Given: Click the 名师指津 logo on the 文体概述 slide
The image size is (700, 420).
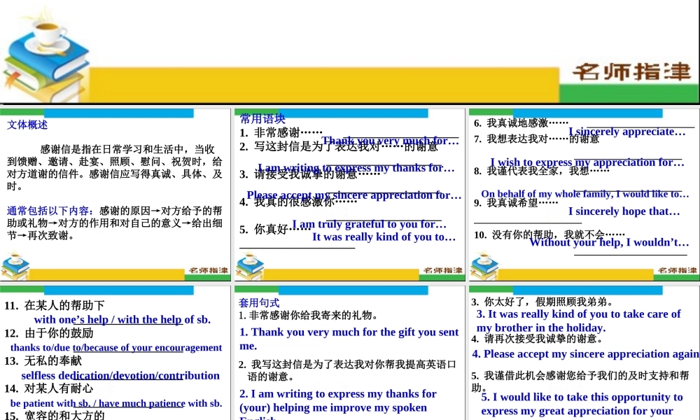Looking at the screenshot, I should pos(210,269).
